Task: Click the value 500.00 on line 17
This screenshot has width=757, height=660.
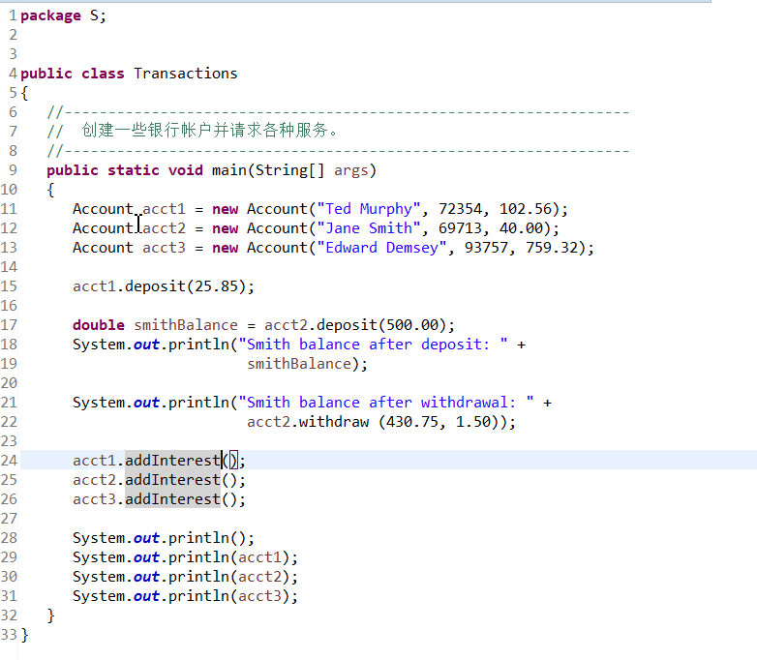Action: click(x=412, y=325)
